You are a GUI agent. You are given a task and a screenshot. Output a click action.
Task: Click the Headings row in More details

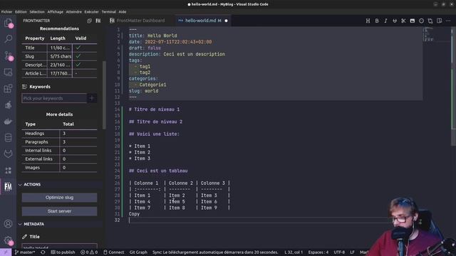59,133
